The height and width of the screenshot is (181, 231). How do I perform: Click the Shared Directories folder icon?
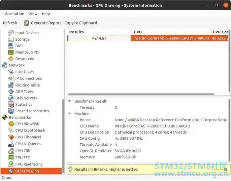[11, 111]
